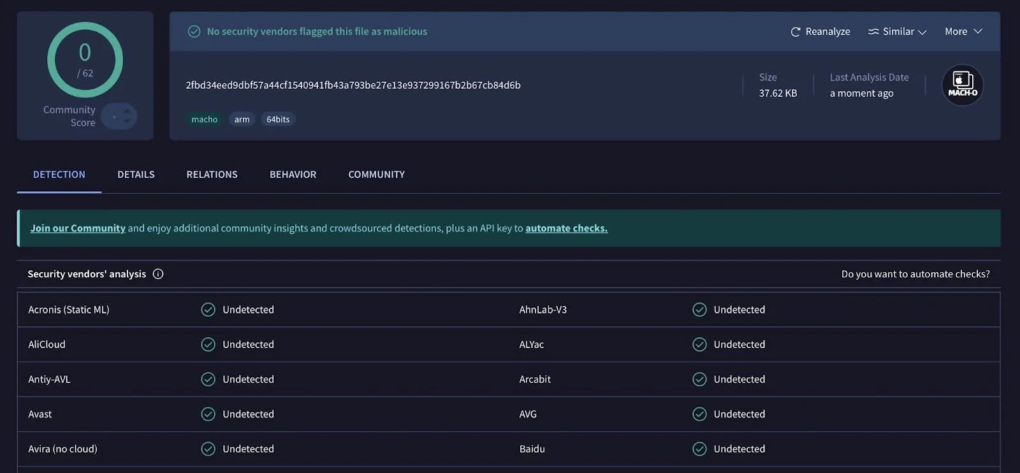Screen dimensions: 1020x473
Task: Click the Undetected result for Baidu
Action: pyautogui.click(x=739, y=449)
